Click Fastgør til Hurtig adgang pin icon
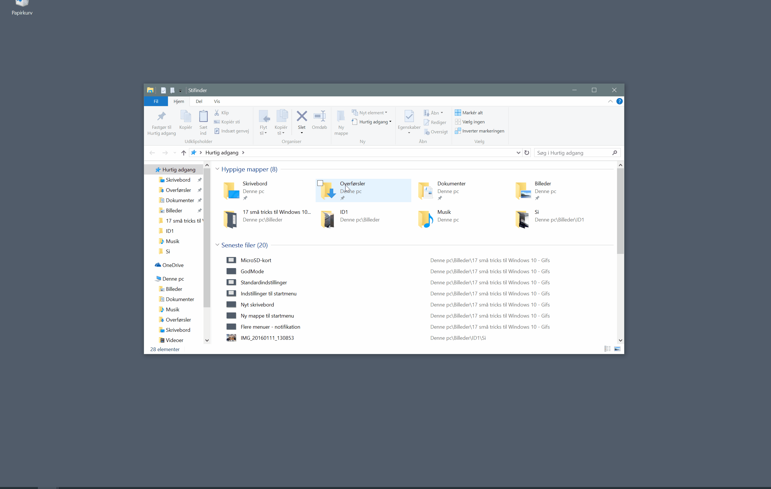 (161, 116)
